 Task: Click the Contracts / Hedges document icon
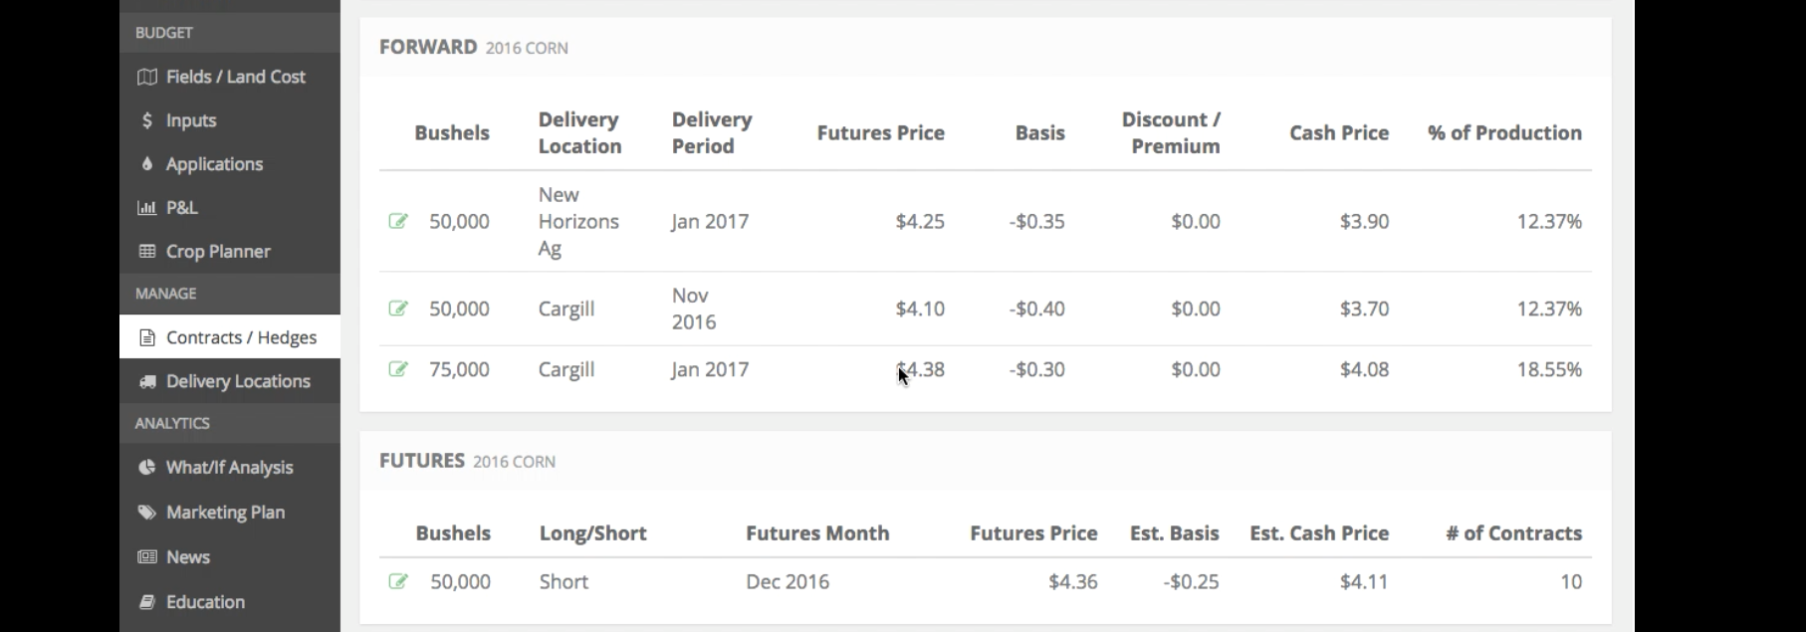pyautogui.click(x=146, y=337)
